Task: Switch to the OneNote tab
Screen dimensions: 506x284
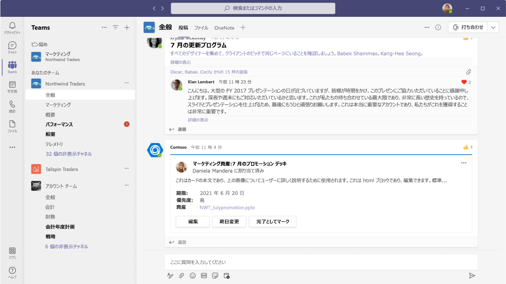Action: 224,28
